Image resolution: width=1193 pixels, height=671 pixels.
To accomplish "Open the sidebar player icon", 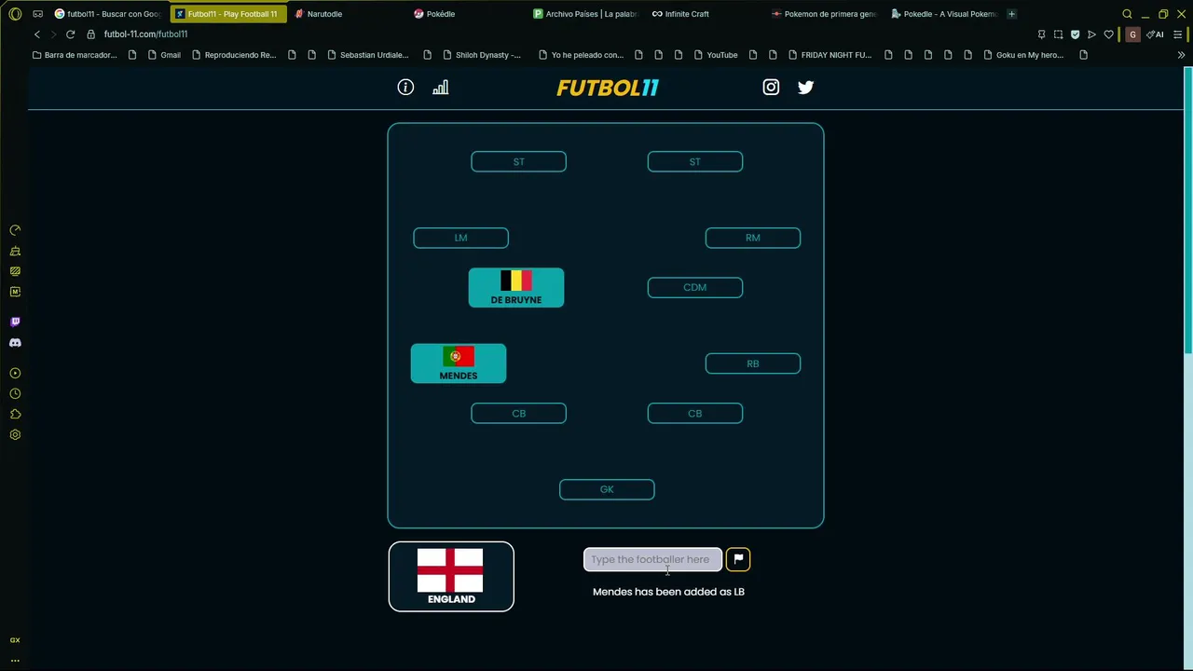I will 15,373.
